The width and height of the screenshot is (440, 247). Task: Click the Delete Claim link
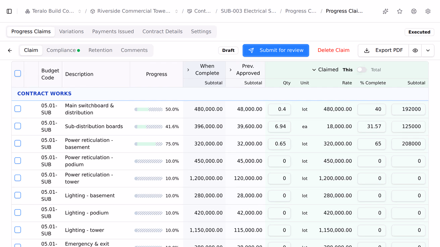[333, 50]
